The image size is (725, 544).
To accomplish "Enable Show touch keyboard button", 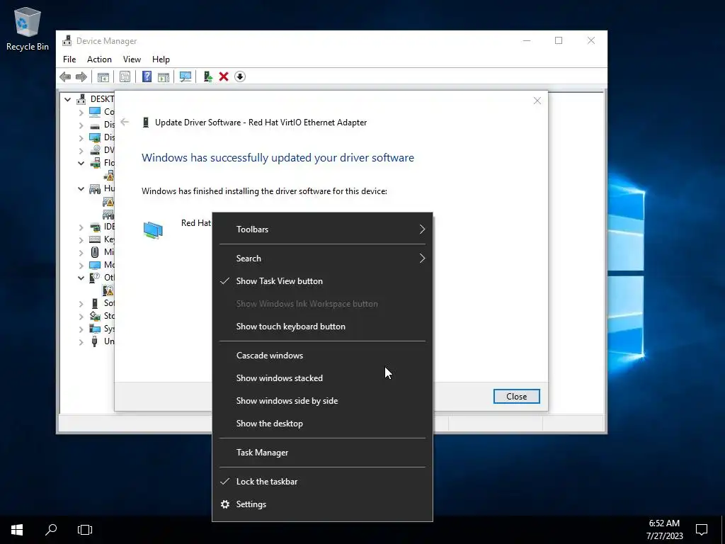I will coord(322,327).
